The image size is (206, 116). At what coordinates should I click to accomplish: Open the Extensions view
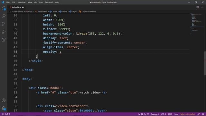point(4,40)
